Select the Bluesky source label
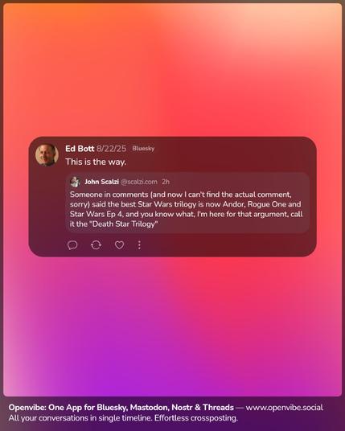This screenshot has width=345, height=431. pyautogui.click(x=143, y=149)
